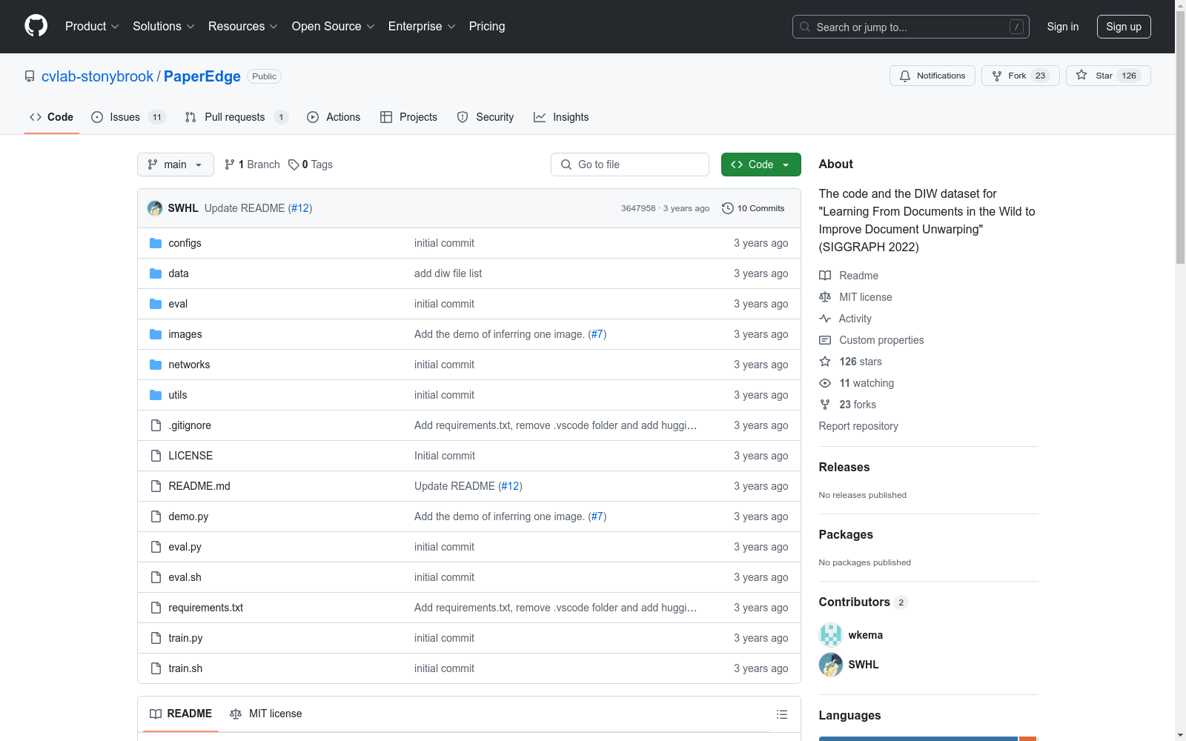Click the data folder icon

[x=156, y=273]
